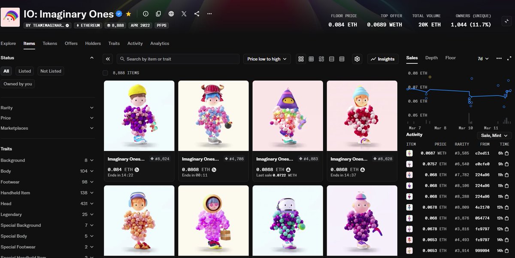The height and width of the screenshot is (258, 515).
Task: Select the All status filter
Action: pyautogui.click(x=6, y=71)
